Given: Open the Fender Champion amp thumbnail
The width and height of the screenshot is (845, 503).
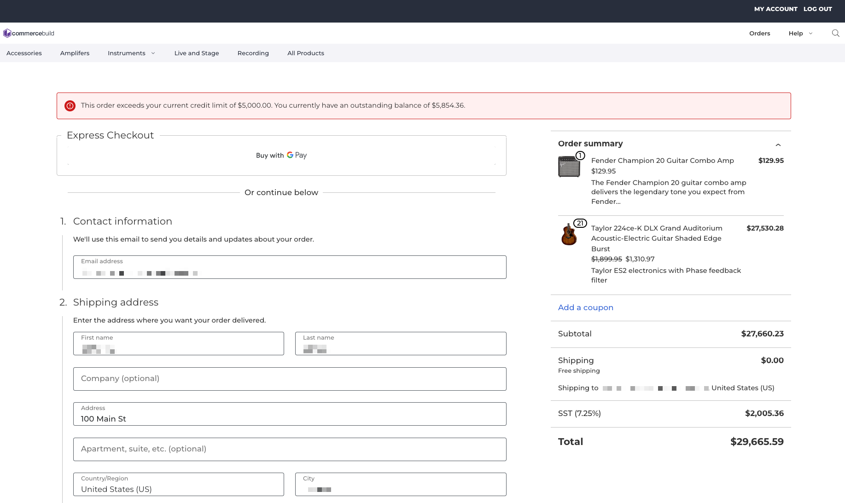Looking at the screenshot, I should pos(569,167).
